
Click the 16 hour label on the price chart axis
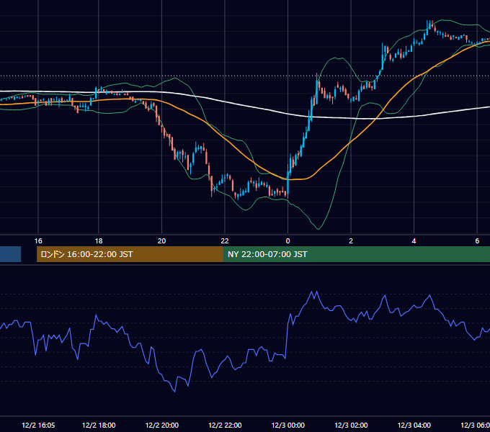[x=38, y=241]
